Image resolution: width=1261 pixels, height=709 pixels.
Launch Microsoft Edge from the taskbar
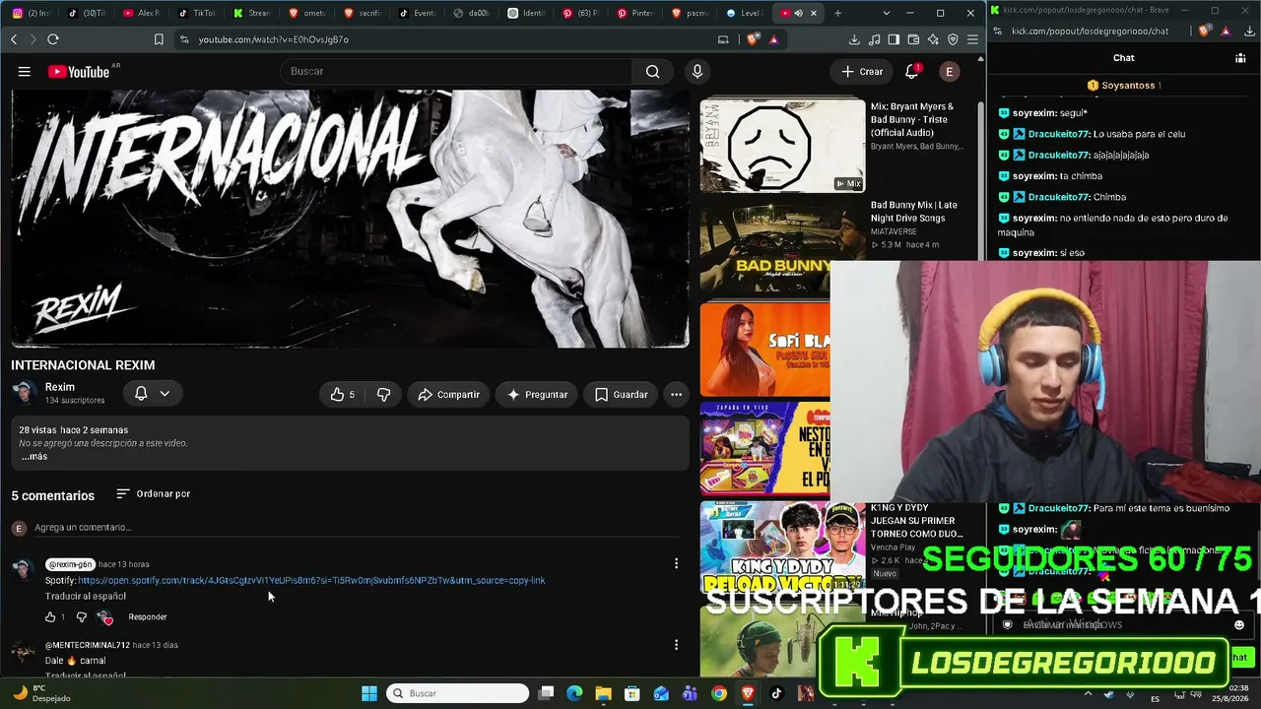click(574, 693)
